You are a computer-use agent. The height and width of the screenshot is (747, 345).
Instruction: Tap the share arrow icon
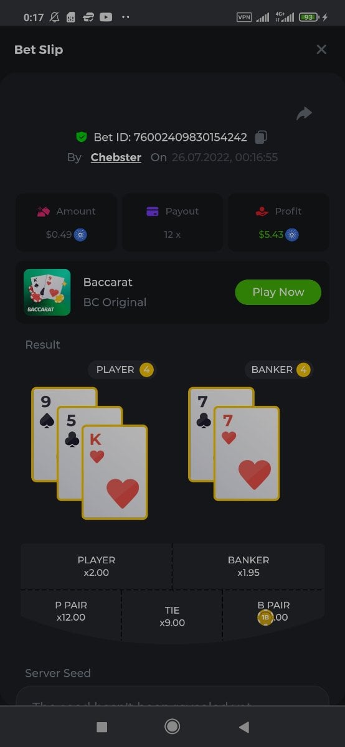coord(304,113)
